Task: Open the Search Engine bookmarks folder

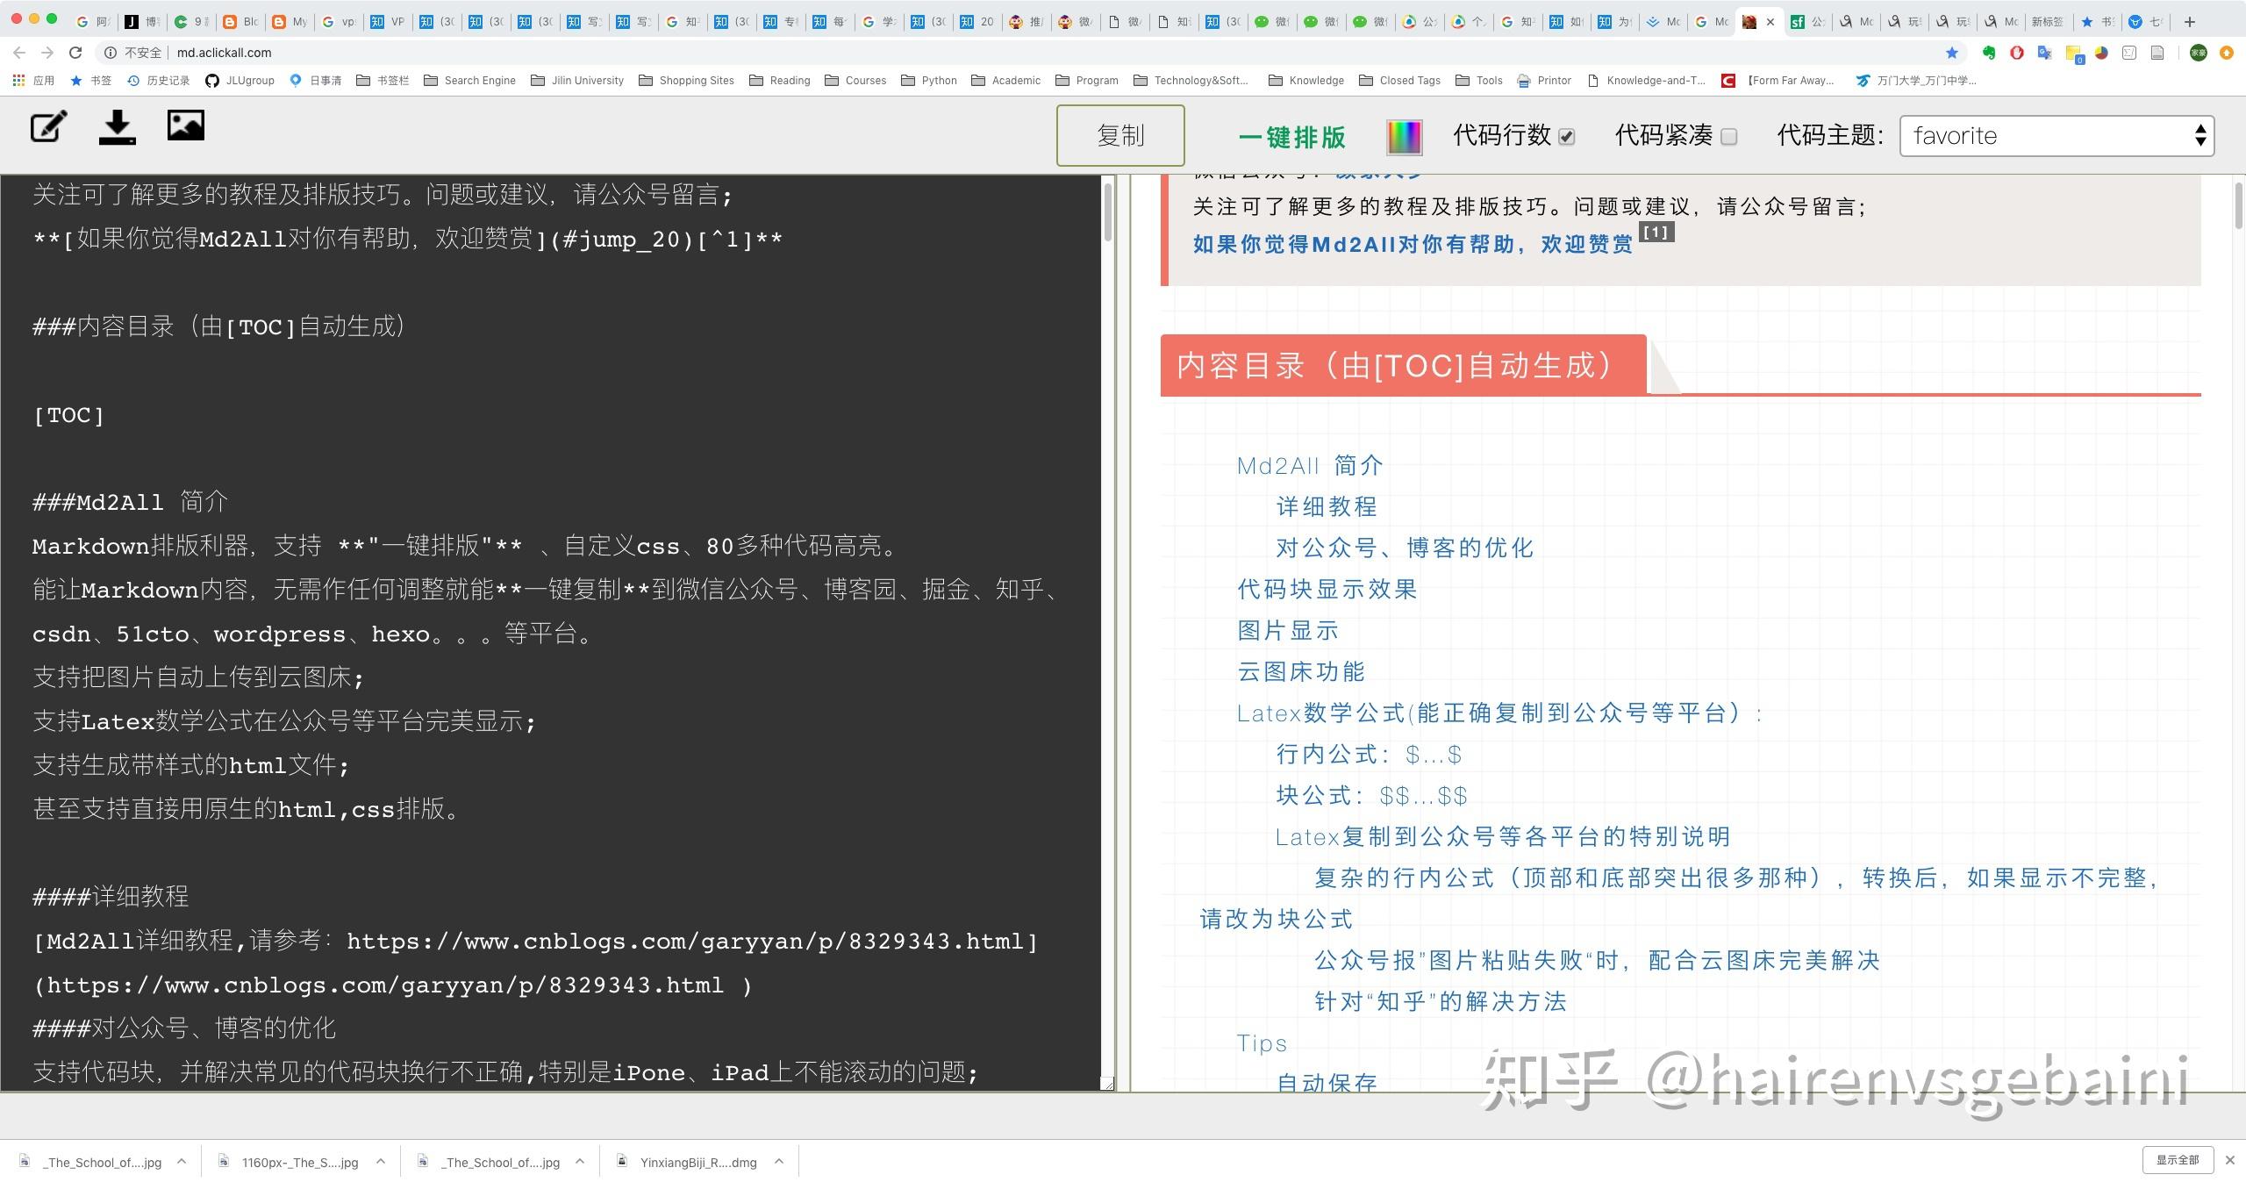Action: (x=470, y=80)
